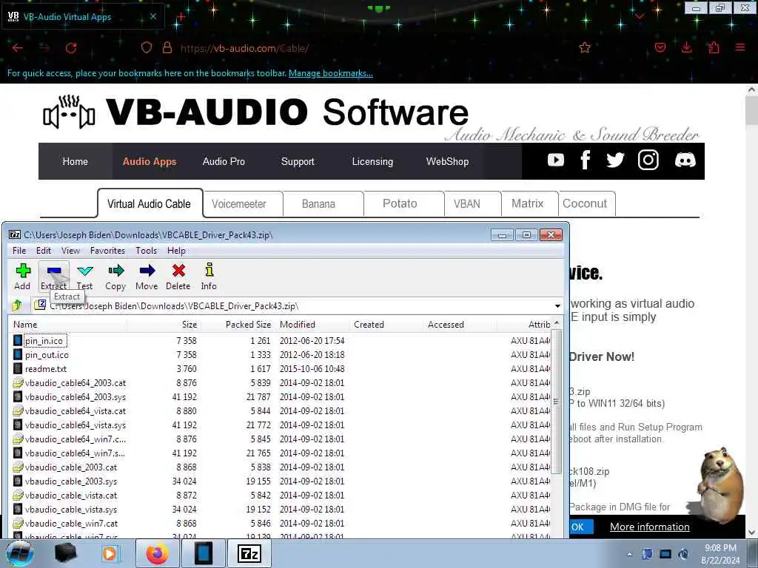The height and width of the screenshot is (568, 758).
Task: Open Firefox from the taskbar
Action: pos(158,553)
